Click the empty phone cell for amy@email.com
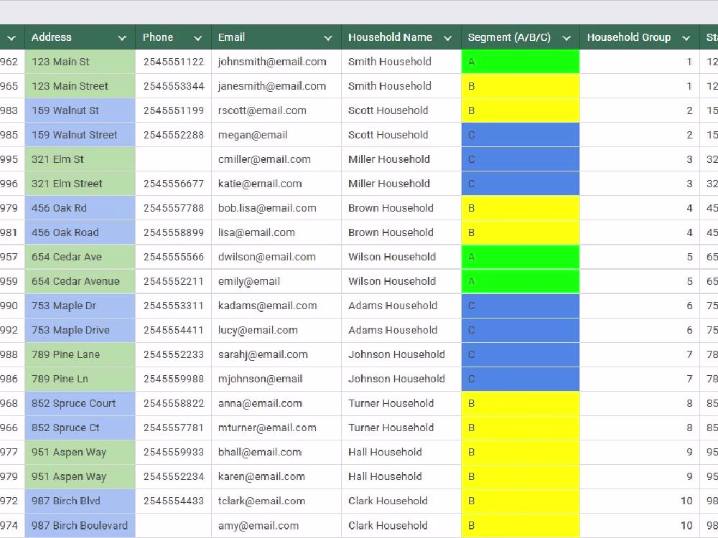The image size is (718, 538). coord(174,526)
